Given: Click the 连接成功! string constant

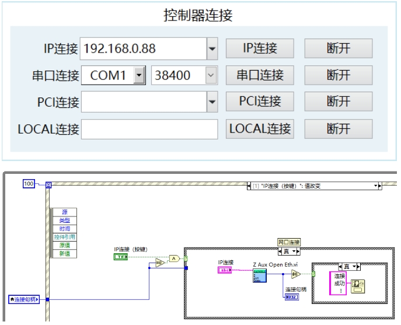Looking at the screenshot, I should click(338, 284).
